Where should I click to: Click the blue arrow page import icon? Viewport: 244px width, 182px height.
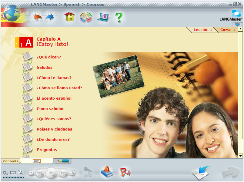click(201, 173)
